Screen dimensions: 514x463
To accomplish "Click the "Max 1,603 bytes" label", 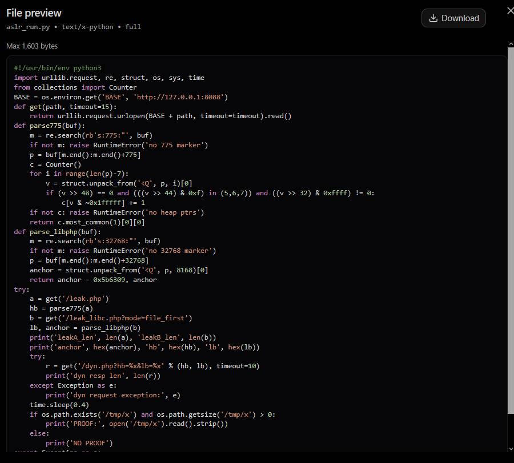I will click(x=32, y=46).
